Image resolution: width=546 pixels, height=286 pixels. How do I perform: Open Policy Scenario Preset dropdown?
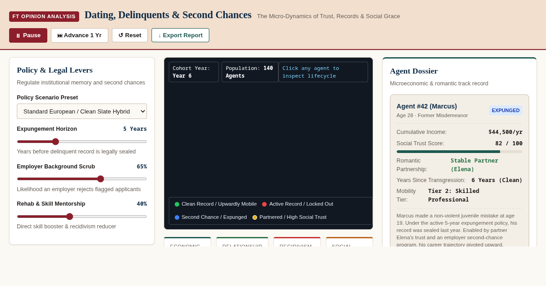click(82, 111)
